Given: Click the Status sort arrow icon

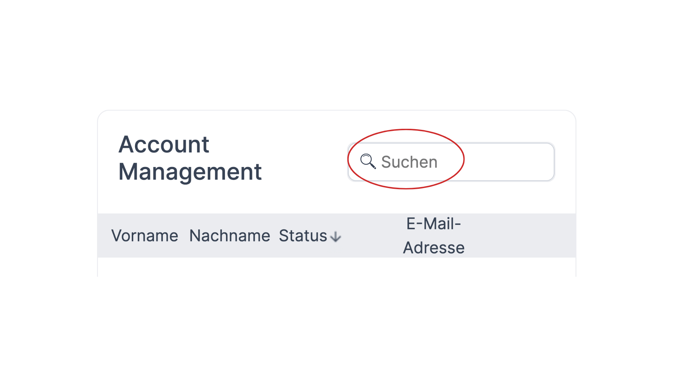Looking at the screenshot, I should click(336, 237).
